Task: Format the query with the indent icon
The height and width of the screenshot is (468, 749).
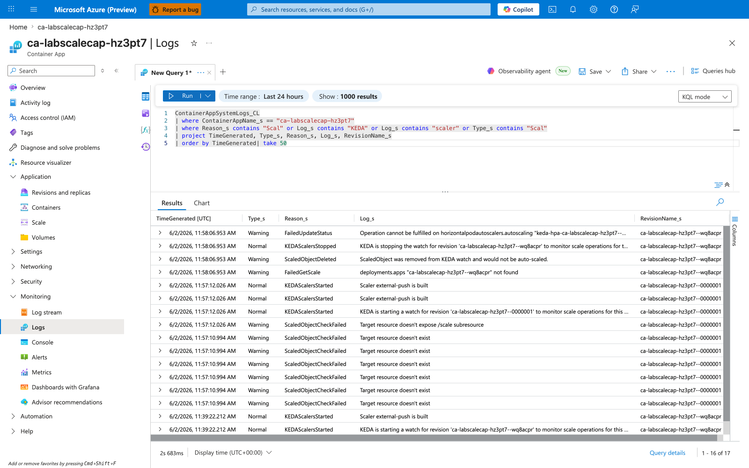Action: tap(718, 185)
